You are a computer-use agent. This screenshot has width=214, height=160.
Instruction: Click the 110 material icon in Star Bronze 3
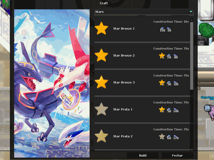176,83
